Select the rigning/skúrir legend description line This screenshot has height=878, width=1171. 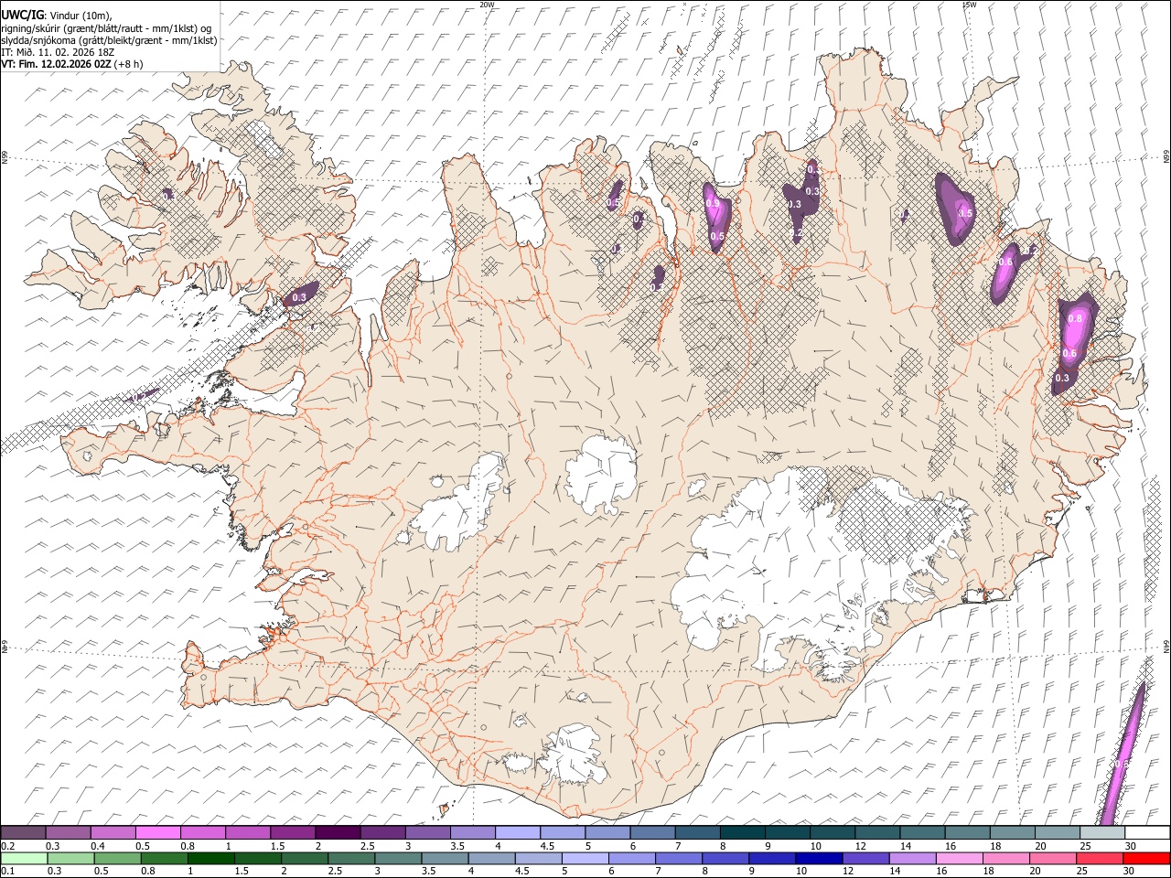pyautogui.click(x=107, y=27)
